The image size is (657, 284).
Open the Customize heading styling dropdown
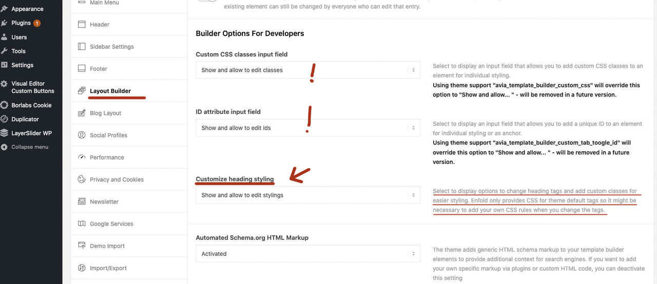(x=308, y=195)
